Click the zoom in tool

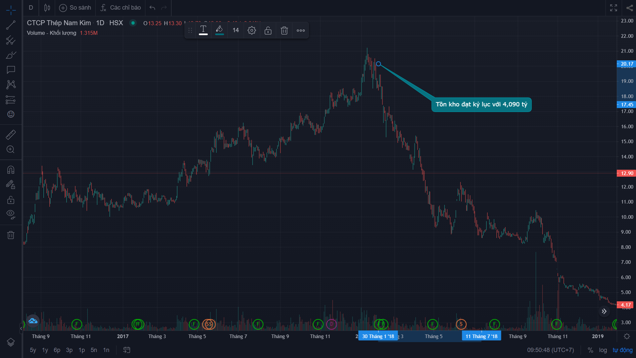click(11, 149)
